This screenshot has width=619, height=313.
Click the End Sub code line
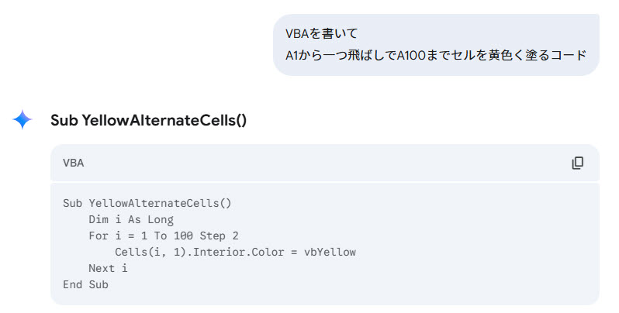[85, 284]
